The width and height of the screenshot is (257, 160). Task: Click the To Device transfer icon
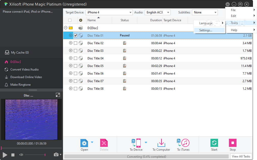tap(136, 143)
